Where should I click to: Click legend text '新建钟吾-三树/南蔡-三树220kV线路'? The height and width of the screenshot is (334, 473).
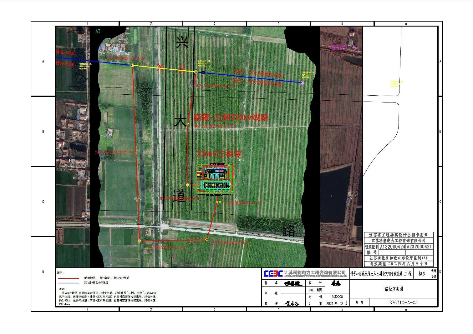tap(107, 278)
